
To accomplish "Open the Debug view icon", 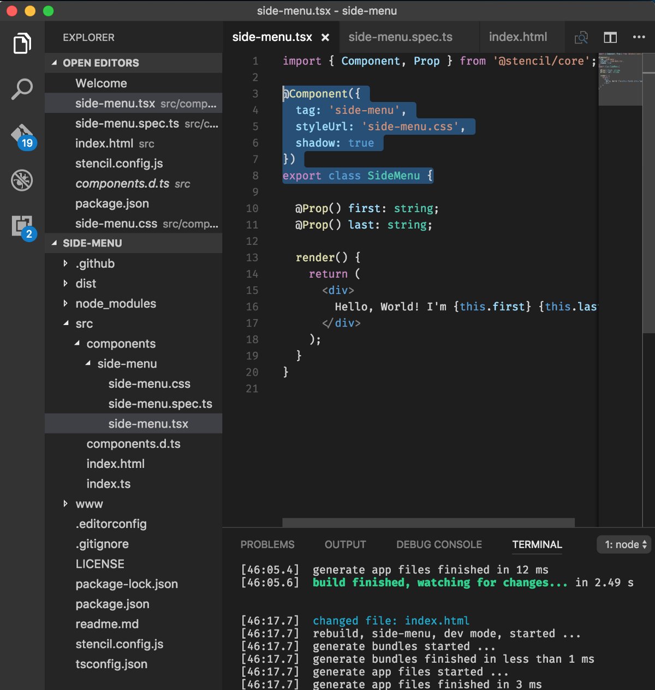I will click(22, 181).
